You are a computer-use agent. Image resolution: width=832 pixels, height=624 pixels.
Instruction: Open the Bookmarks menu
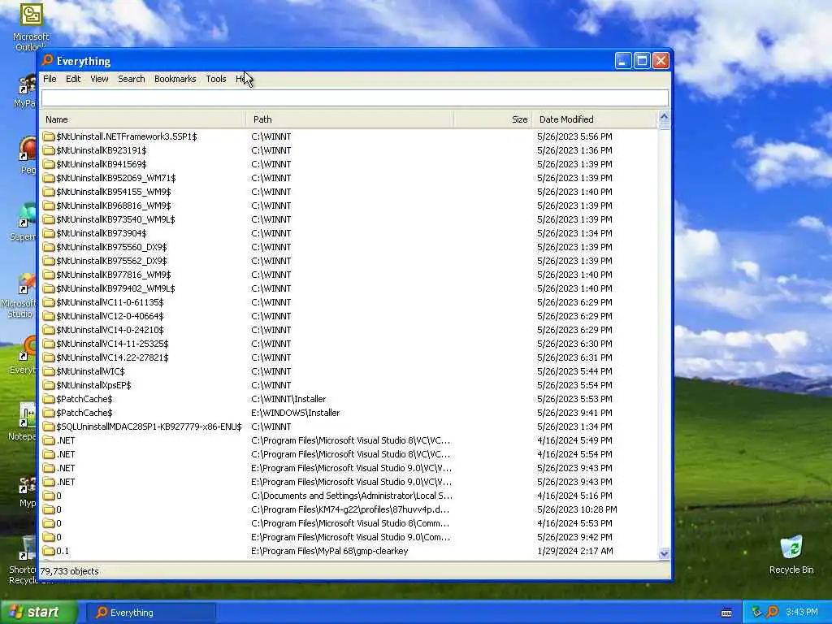pos(175,79)
